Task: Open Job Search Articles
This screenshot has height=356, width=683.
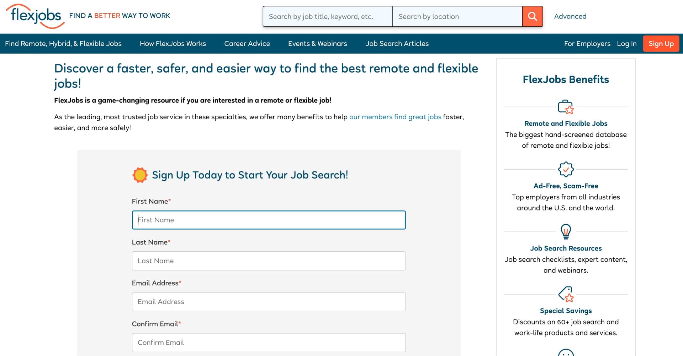Action: (x=397, y=43)
